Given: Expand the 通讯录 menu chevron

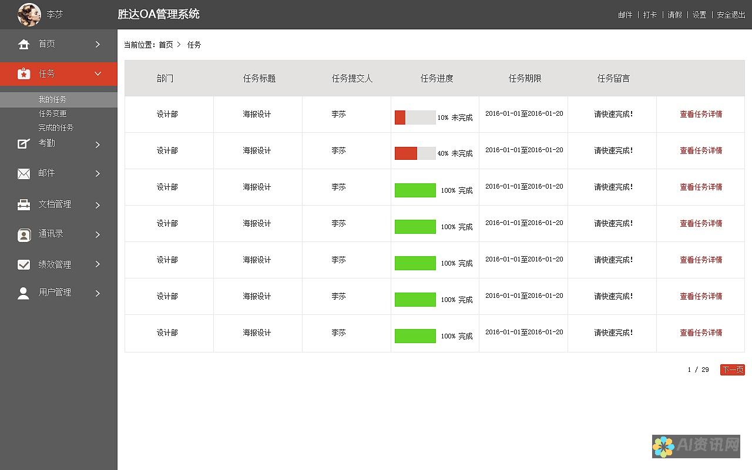Looking at the screenshot, I should [98, 234].
